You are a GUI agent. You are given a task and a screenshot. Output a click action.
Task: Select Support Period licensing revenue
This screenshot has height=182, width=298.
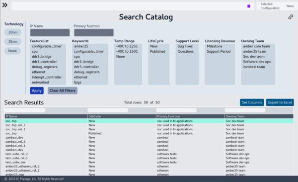219,51
